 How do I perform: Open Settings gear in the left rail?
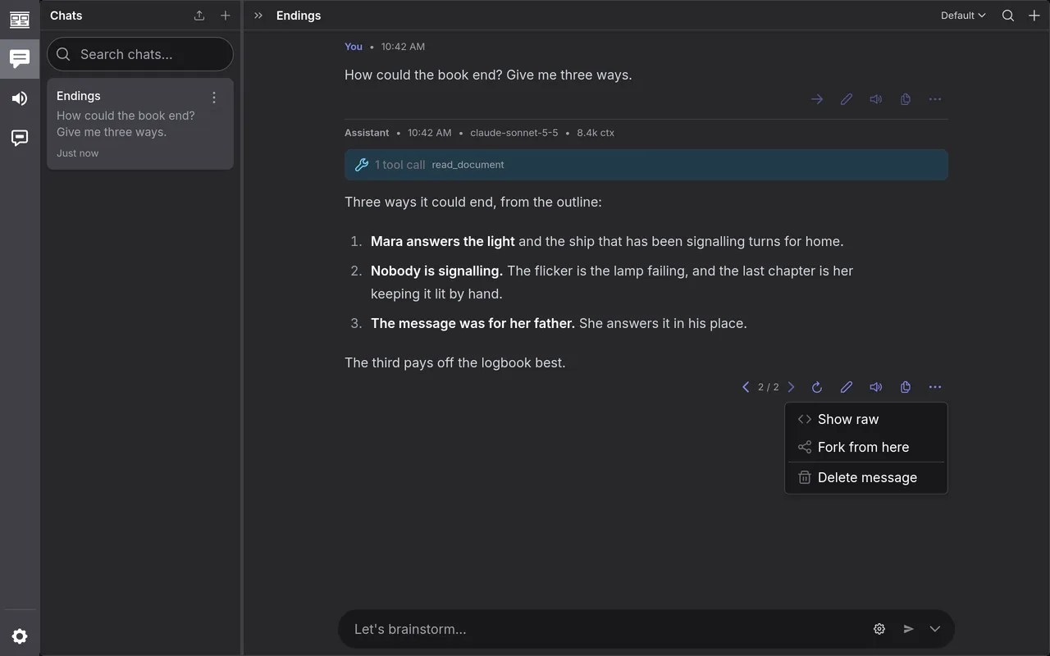click(20, 636)
